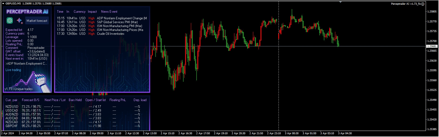Expand the GBPUSD,M5 chart title arrow

[3, 4]
